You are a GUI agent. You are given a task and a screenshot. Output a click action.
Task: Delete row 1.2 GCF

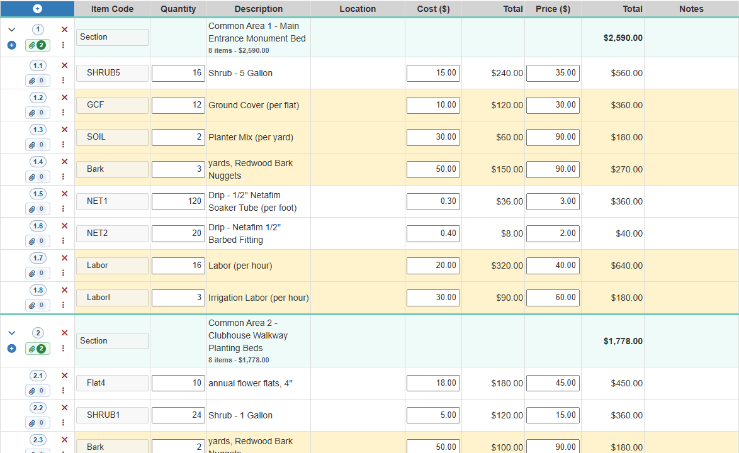[65, 98]
